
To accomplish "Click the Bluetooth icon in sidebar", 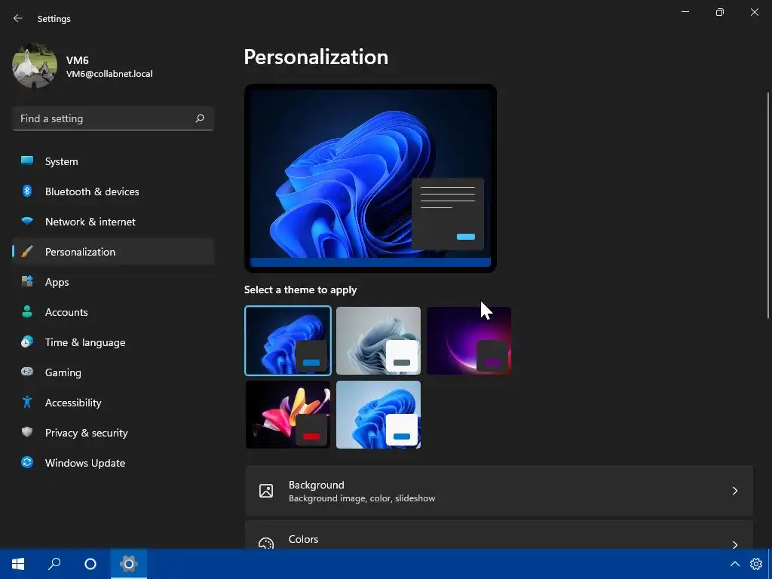I will pyautogui.click(x=27, y=191).
